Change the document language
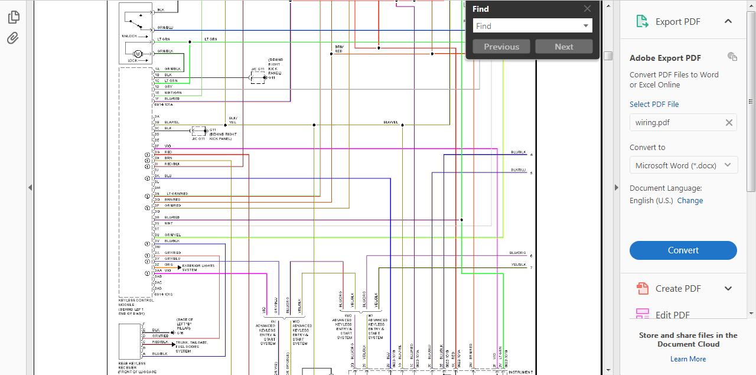This screenshot has height=375, width=756. 690,201
